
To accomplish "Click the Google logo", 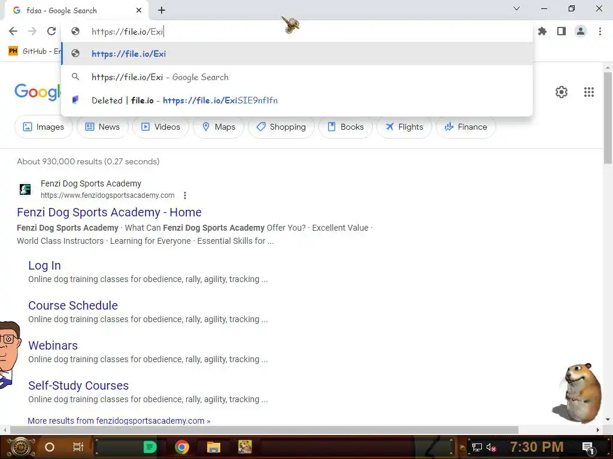I will [x=38, y=92].
